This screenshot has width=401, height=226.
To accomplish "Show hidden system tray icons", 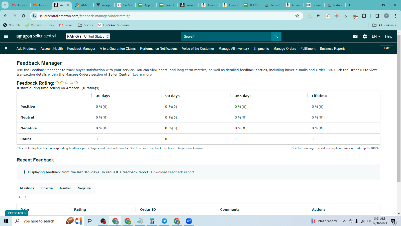I will (345, 221).
